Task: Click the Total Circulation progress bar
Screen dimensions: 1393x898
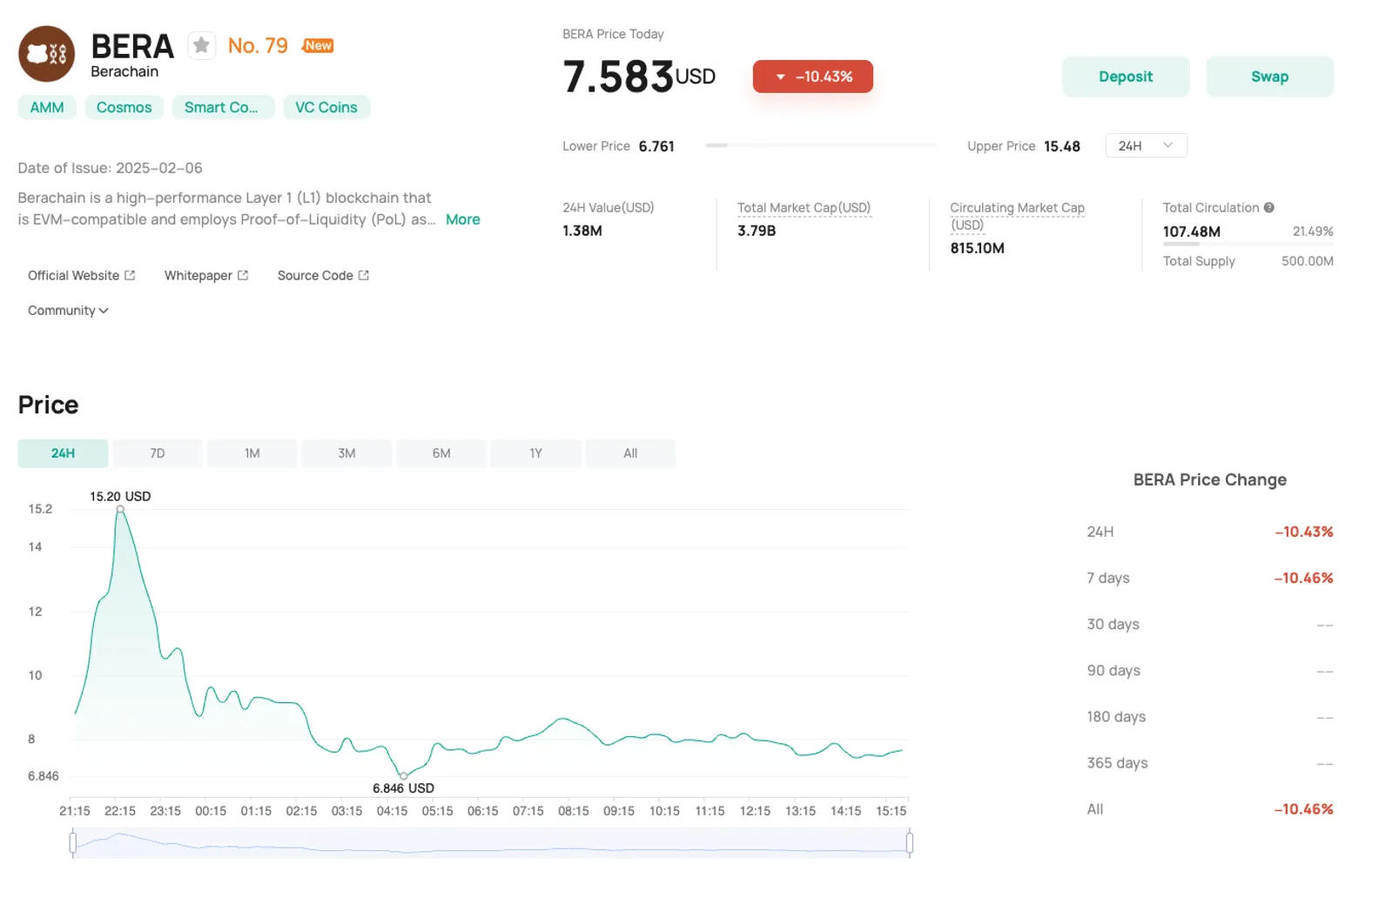Action: (x=1248, y=245)
